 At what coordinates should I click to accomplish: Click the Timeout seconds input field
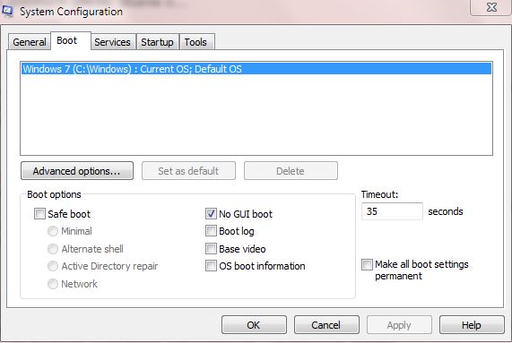pyautogui.click(x=392, y=211)
